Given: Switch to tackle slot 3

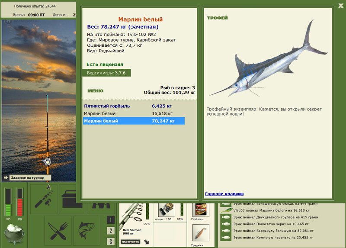Looking at the screenshot, I should [111, 242].
